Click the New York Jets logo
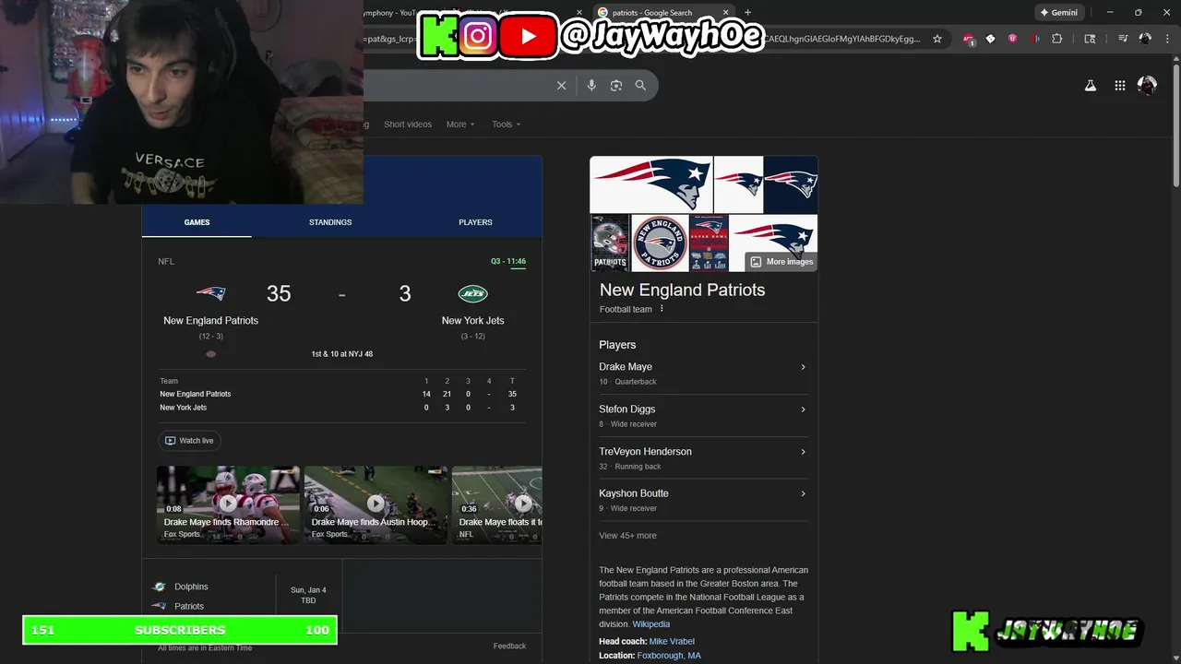The height and width of the screenshot is (664, 1181). point(472,293)
